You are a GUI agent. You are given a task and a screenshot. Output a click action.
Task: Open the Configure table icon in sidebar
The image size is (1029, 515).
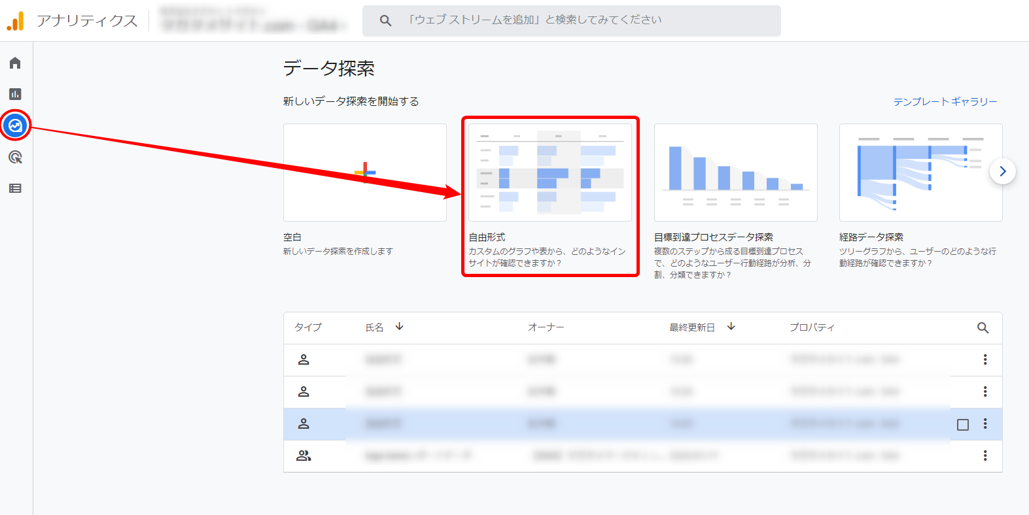[15, 188]
